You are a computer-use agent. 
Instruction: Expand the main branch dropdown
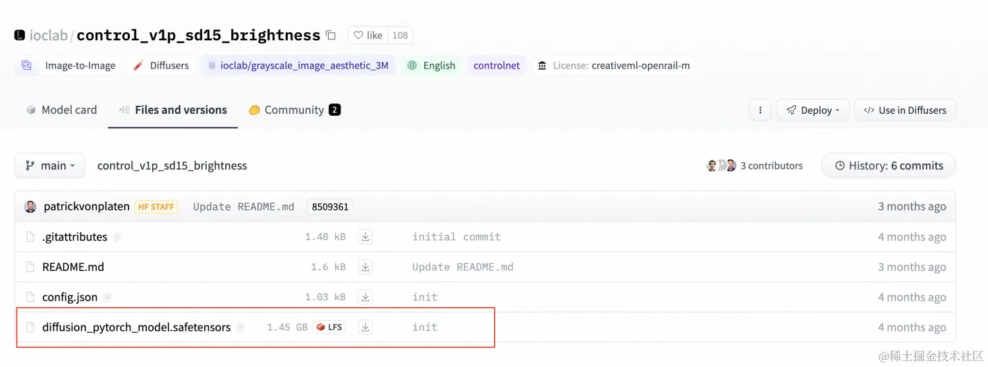[x=50, y=166]
